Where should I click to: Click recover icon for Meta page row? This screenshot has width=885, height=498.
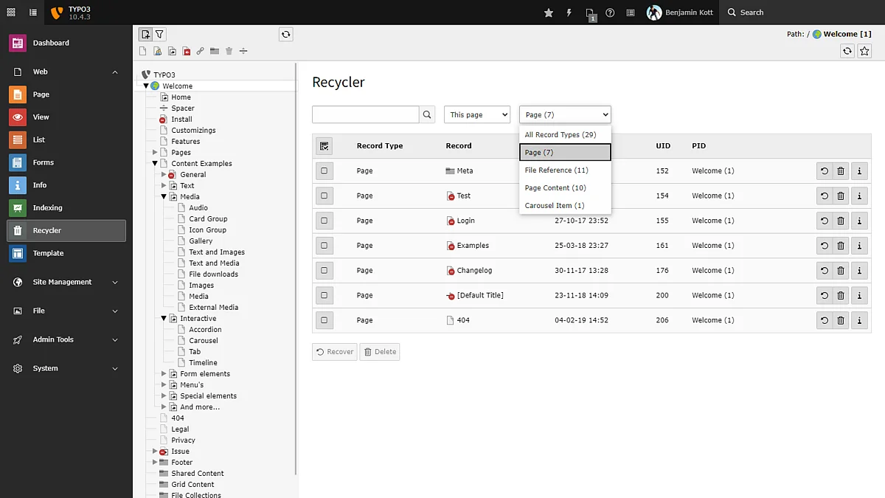[824, 171]
